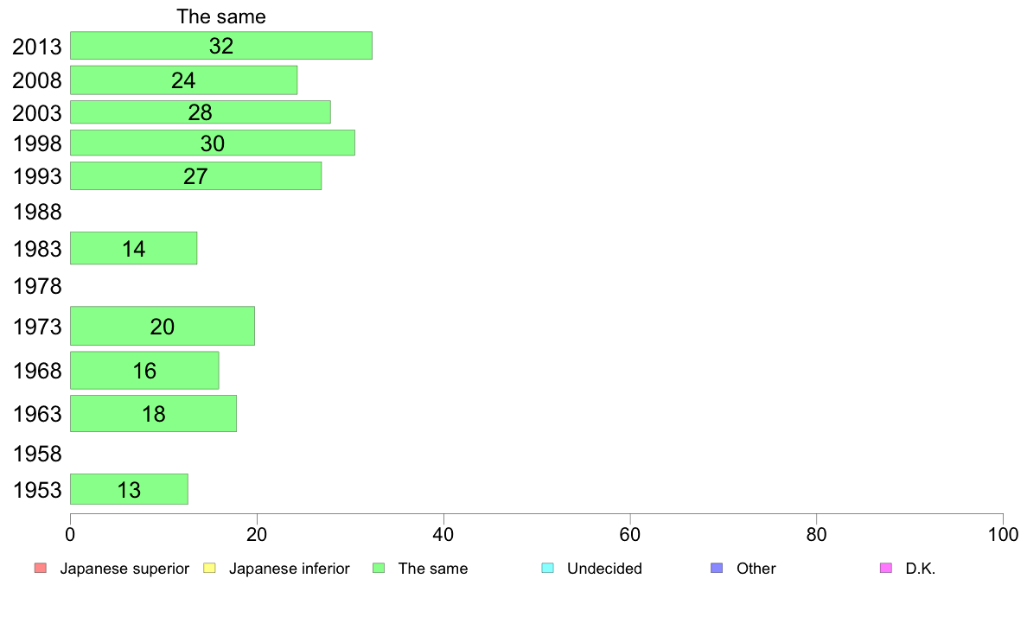Image resolution: width=1027 pixels, height=636 pixels.
Task: Select the 1998 bar showing 30
Action: click(x=212, y=143)
